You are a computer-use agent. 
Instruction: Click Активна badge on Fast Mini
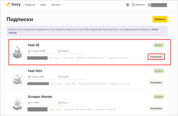point(159,71)
